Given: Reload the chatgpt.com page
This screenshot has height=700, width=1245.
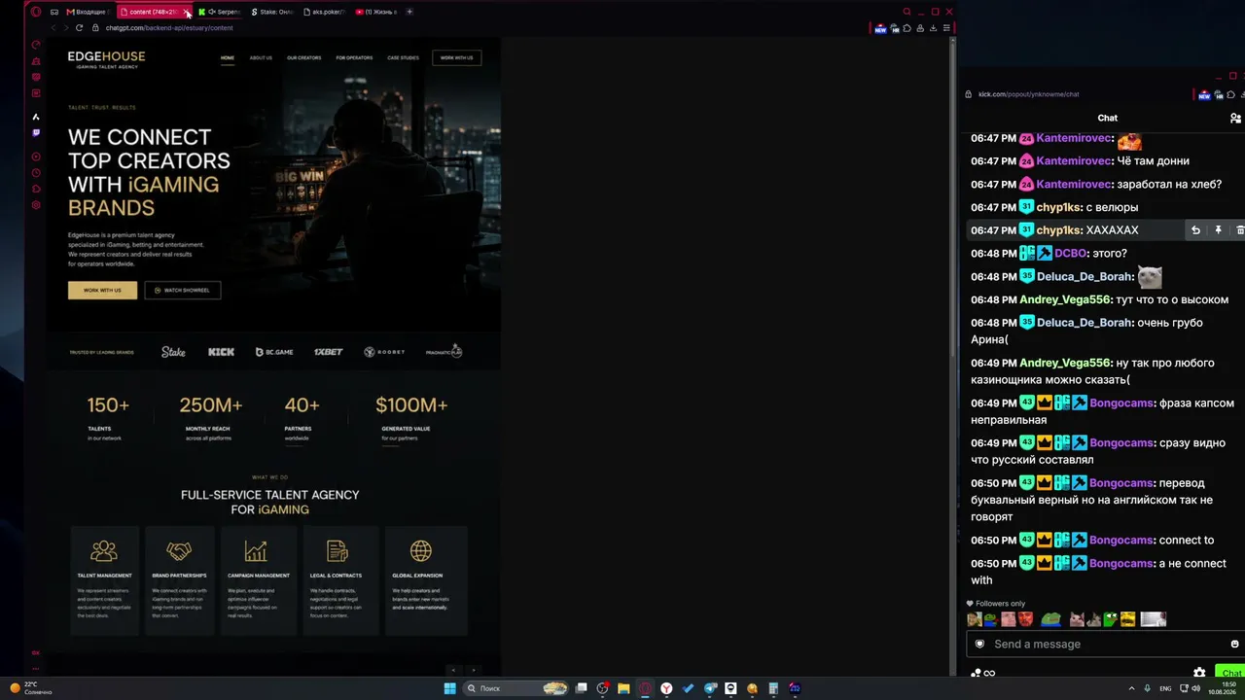Looking at the screenshot, I should pos(79,28).
